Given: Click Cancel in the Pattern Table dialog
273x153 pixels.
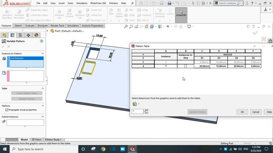Looking at the screenshot, I should [x=256, y=112].
